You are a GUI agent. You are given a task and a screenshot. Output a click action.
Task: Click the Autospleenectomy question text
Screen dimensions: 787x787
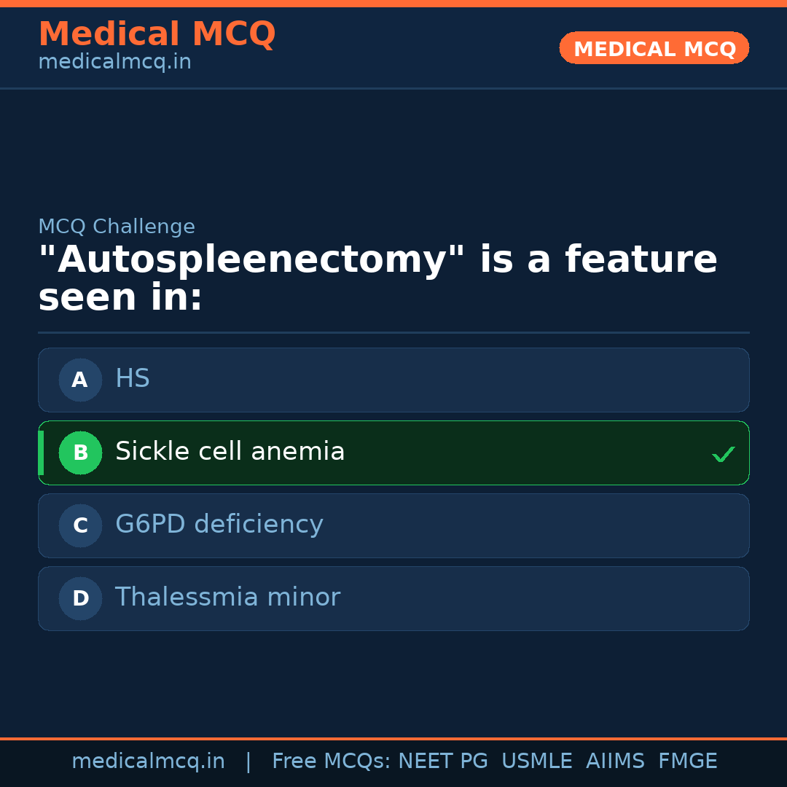[x=377, y=278]
